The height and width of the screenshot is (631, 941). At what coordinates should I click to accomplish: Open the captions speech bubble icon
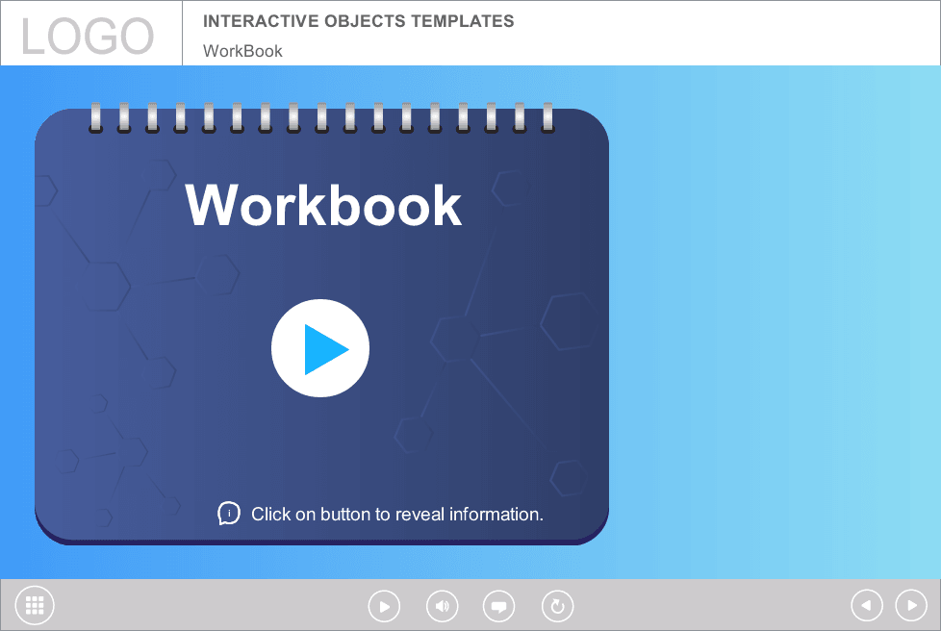click(498, 606)
